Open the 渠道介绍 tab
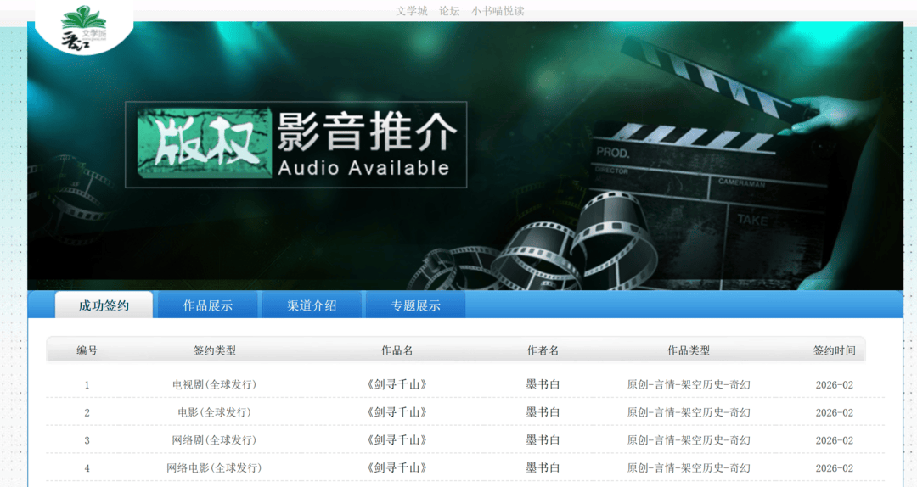 (312, 305)
